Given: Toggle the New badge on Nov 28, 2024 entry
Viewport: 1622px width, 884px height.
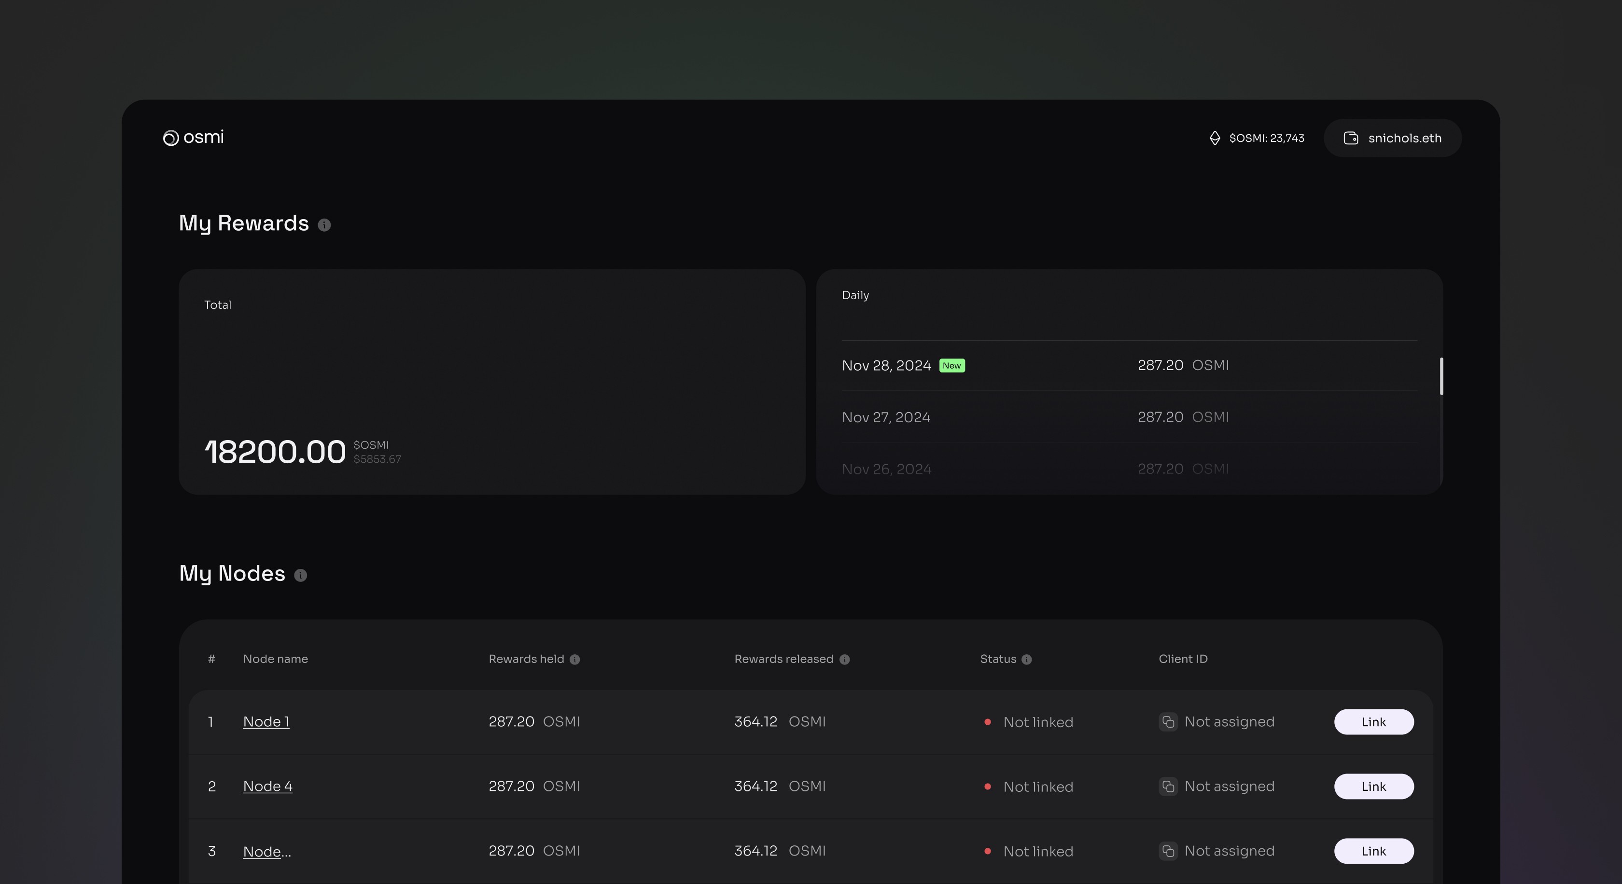Looking at the screenshot, I should tap(952, 365).
